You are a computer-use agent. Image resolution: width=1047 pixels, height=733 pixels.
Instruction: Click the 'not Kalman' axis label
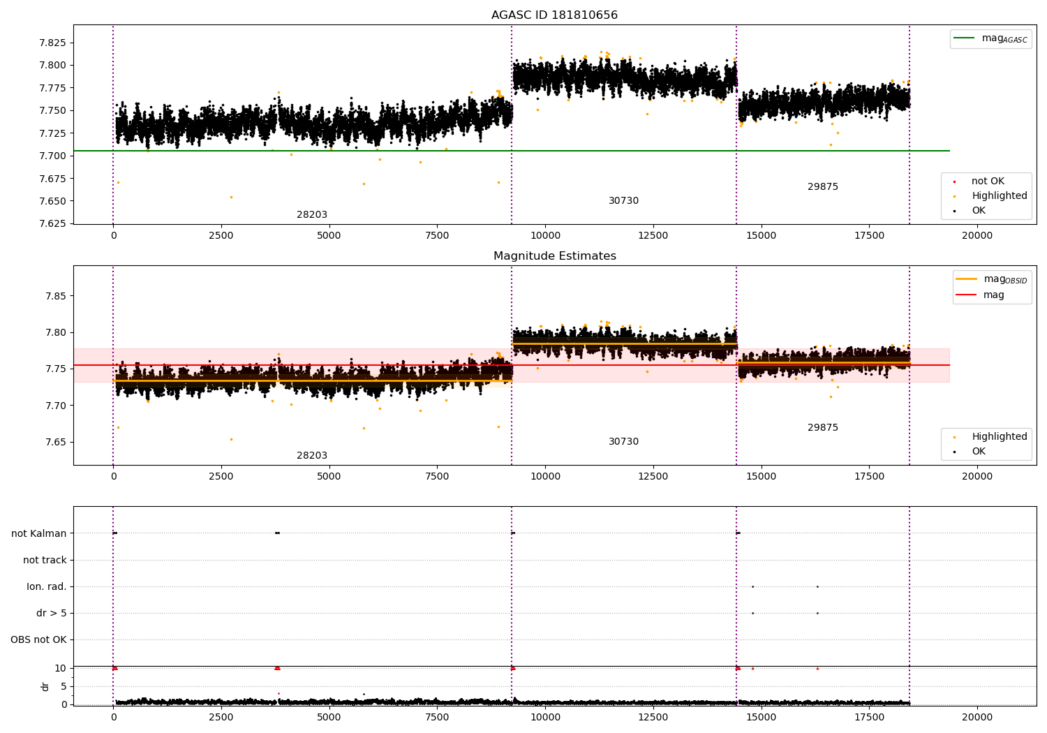click(x=39, y=533)
